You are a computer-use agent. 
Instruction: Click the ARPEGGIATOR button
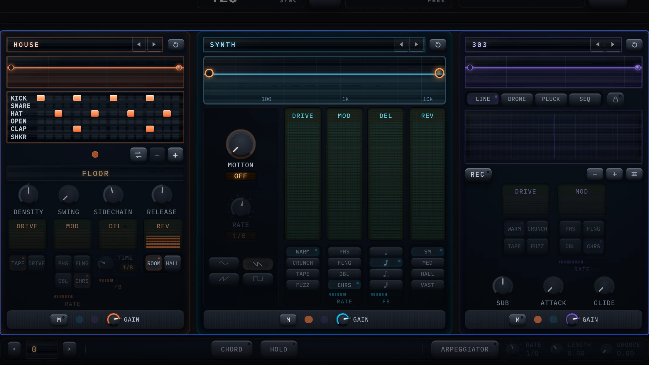coord(465,349)
